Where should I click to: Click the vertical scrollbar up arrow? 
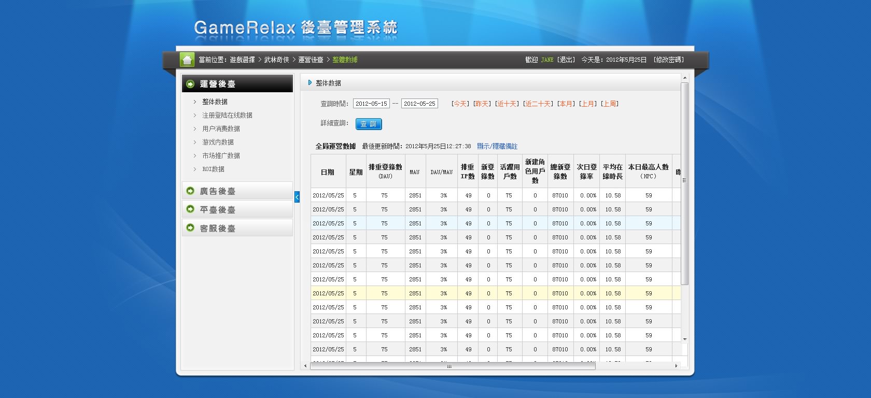pos(684,78)
